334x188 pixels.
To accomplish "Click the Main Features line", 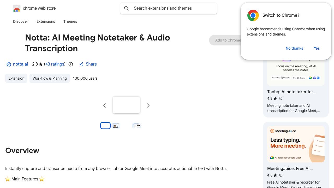I will click(x=25, y=179).
